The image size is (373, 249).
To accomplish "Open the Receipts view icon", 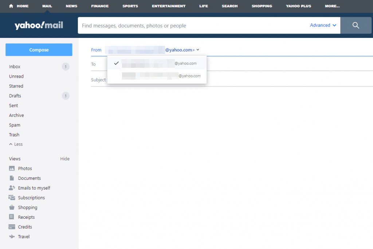I will click(12, 217).
